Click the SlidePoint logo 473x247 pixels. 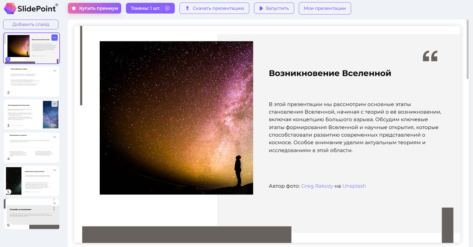(31, 8)
